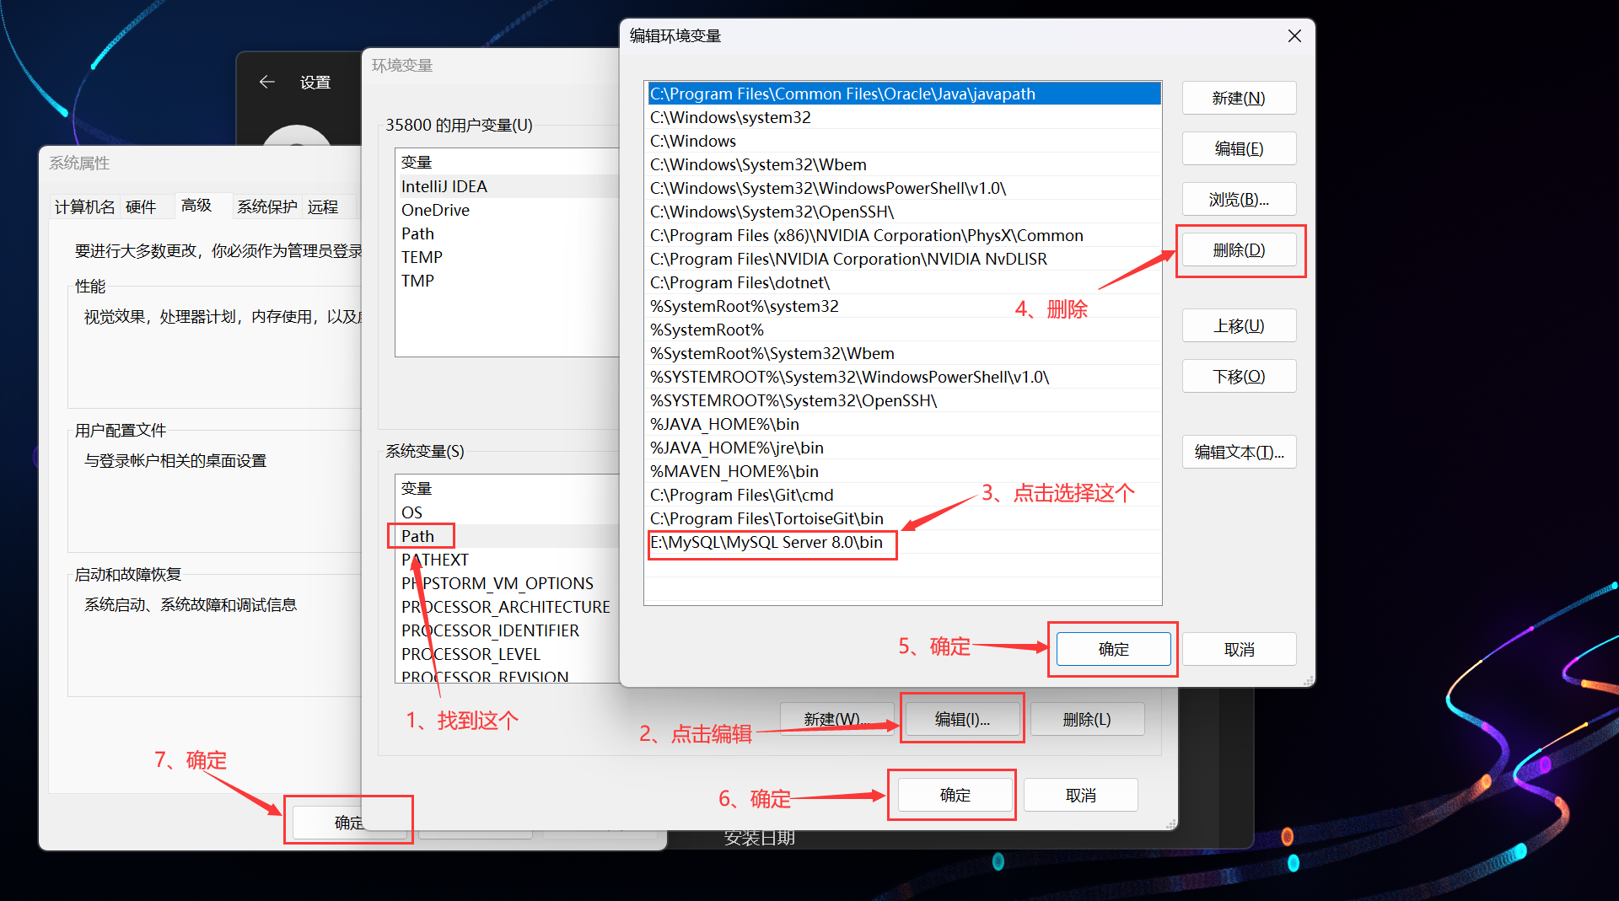This screenshot has width=1619, height=901.
Task: Open 编辑文本(T)... text editor
Action: click(x=1239, y=452)
